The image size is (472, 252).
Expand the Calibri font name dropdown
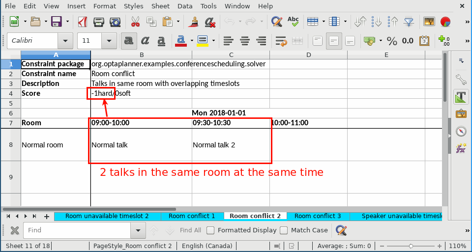(x=64, y=41)
